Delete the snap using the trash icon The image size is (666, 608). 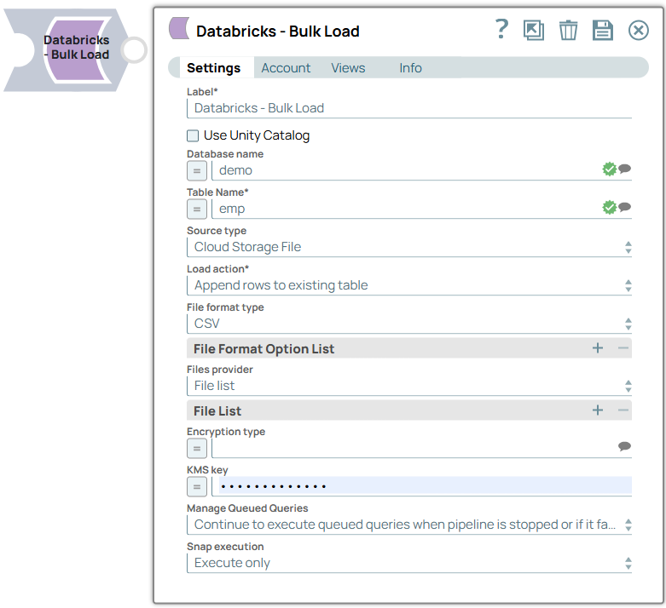(568, 31)
